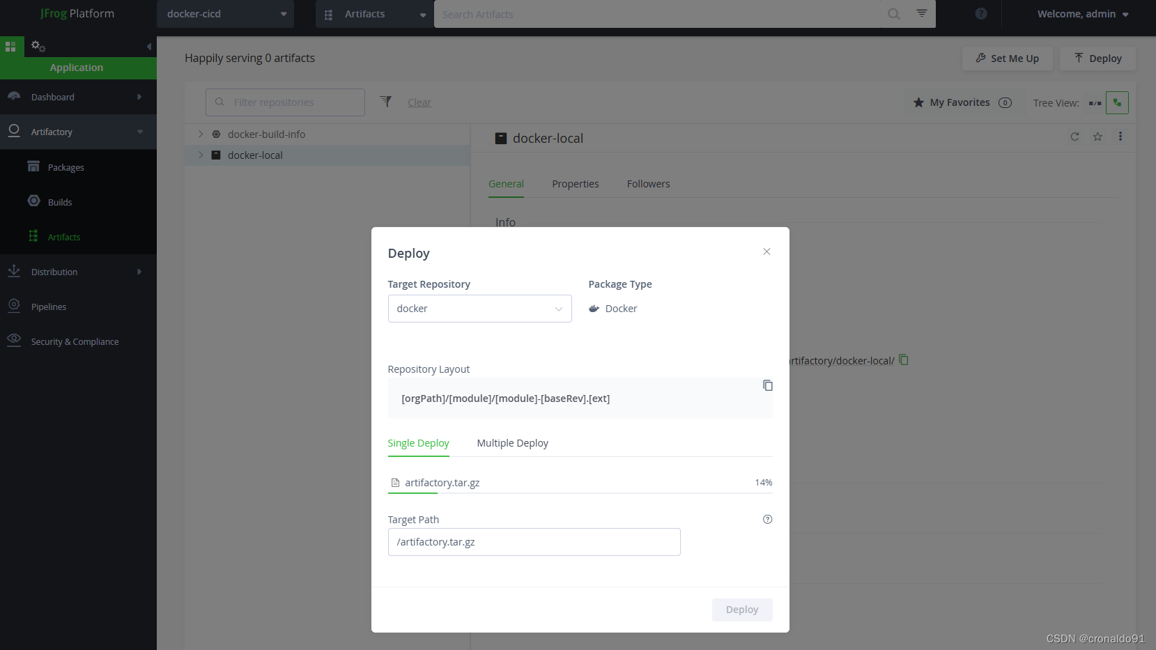
Task: Refresh the docker-local repository view
Action: click(1074, 137)
